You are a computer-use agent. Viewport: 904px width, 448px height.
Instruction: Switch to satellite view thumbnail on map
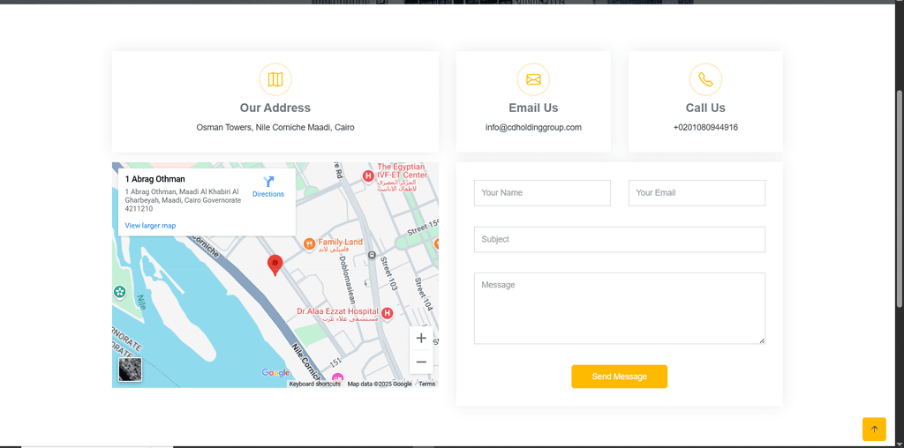[131, 370]
